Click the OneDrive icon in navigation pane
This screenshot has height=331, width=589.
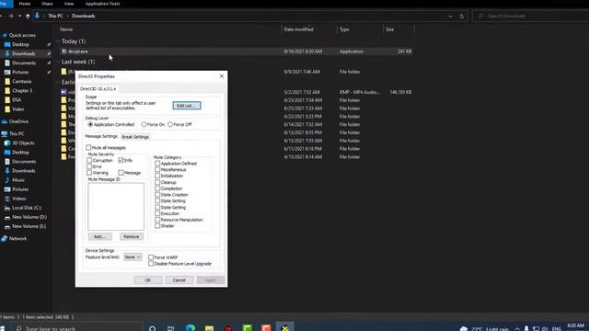tap(5, 121)
